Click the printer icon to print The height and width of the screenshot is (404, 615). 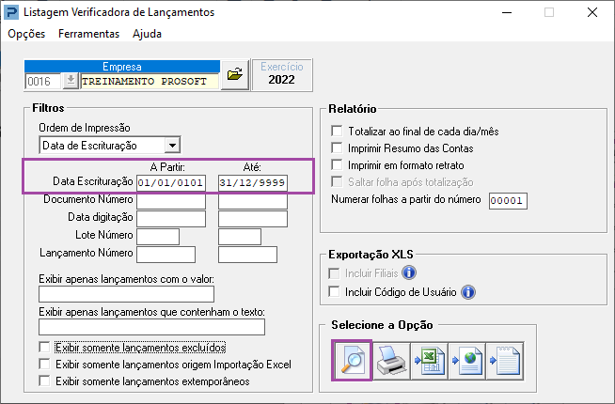(391, 361)
